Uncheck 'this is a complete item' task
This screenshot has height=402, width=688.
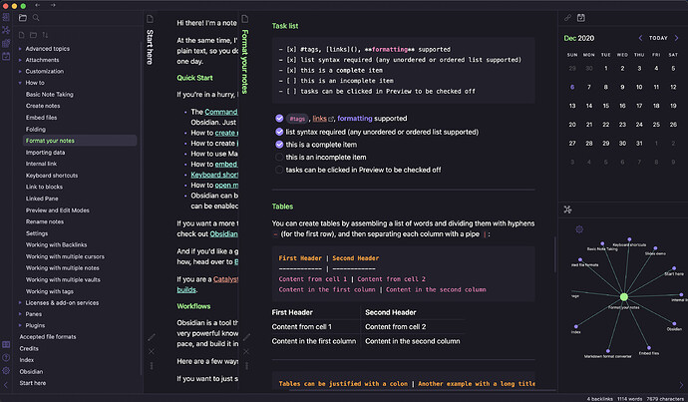[x=279, y=145]
